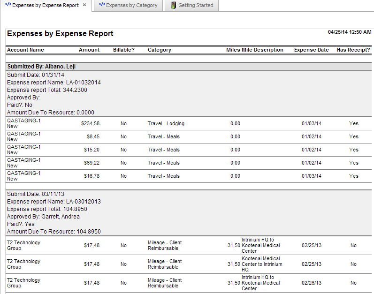Click the Amount column header
The image size is (374, 294).
point(89,50)
